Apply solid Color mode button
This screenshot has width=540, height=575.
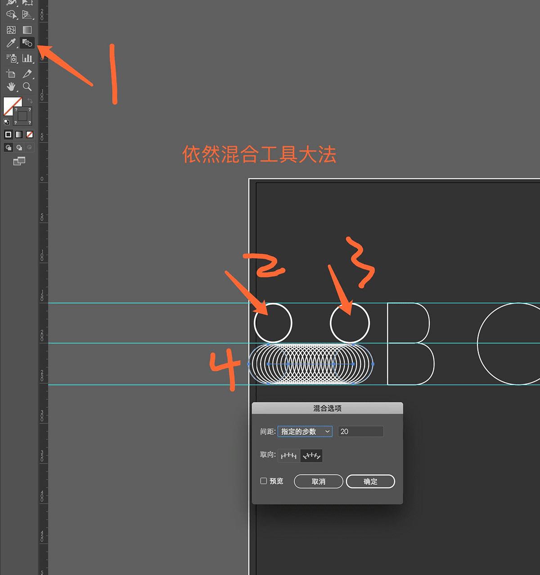(8, 134)
